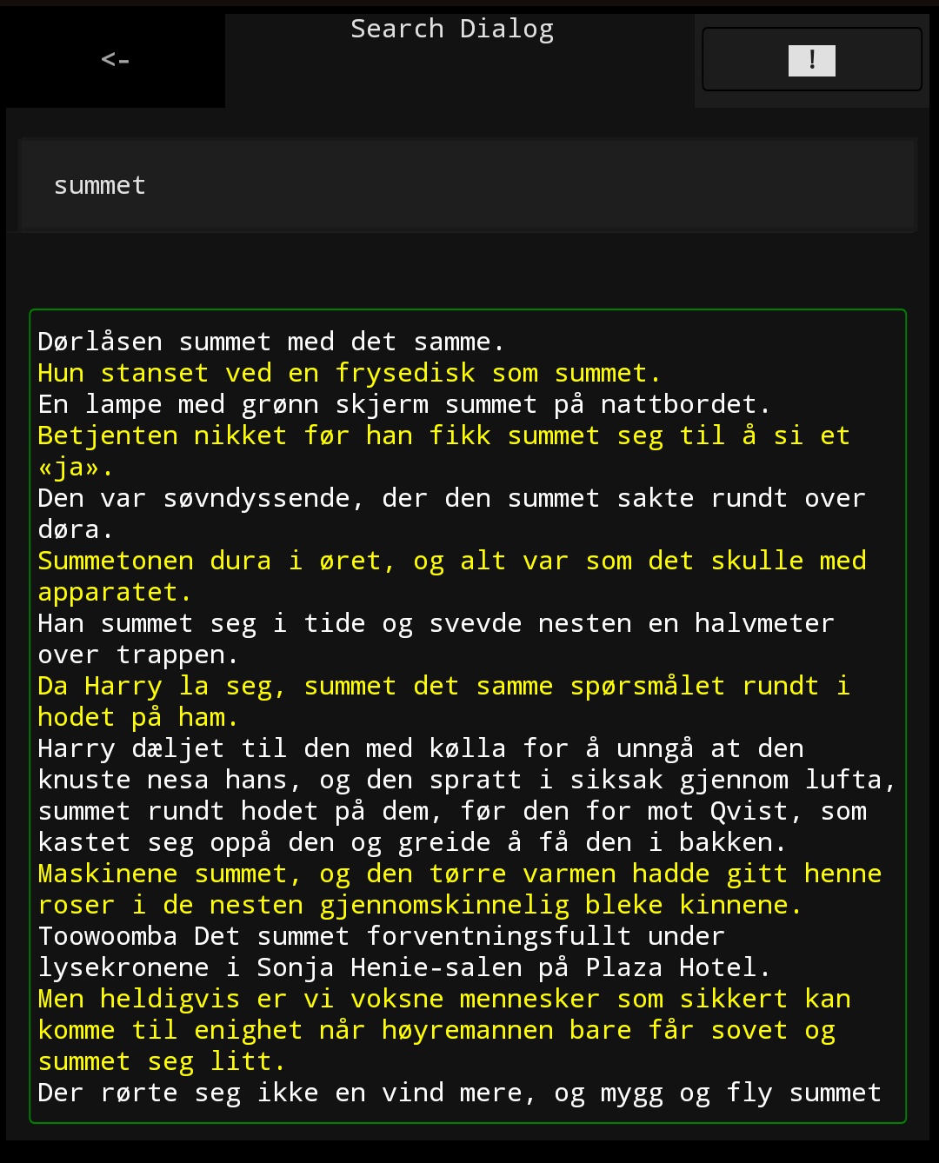Select result "En lampe med grønn skjerm"

pyautogui.click(x=404, y=404)
